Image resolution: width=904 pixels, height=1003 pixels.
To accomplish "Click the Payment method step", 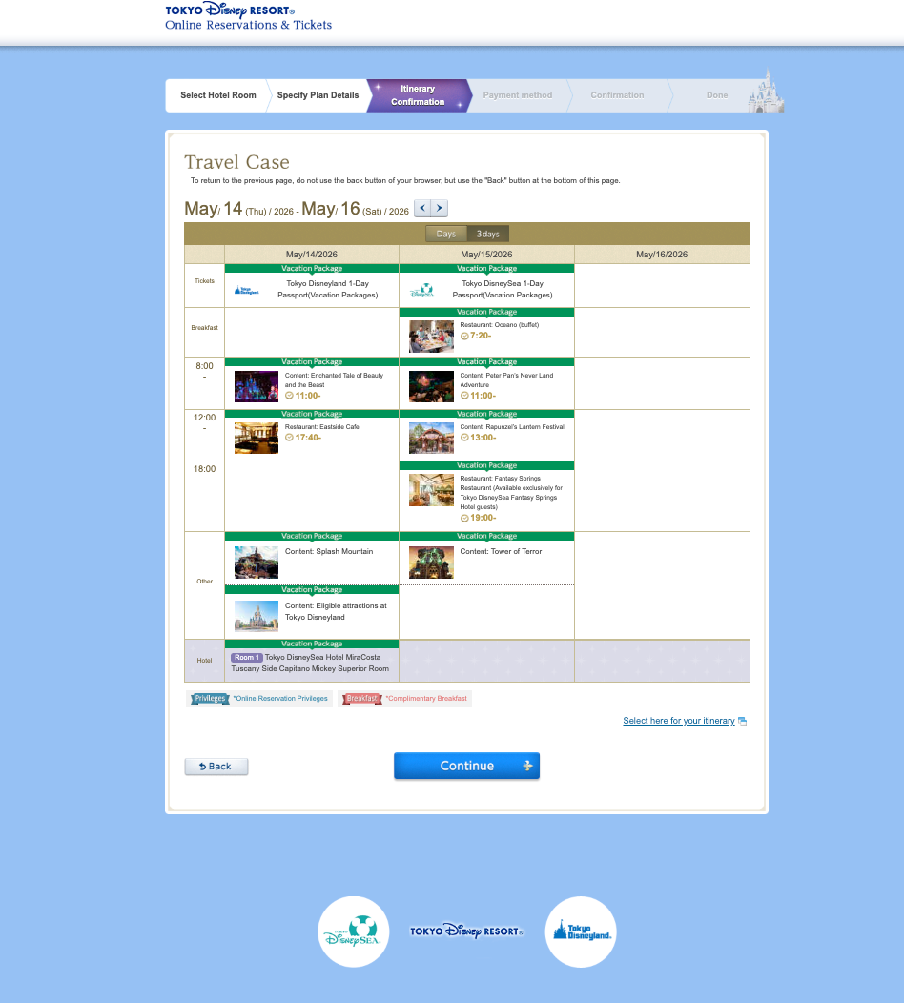I will coord(518,95).
